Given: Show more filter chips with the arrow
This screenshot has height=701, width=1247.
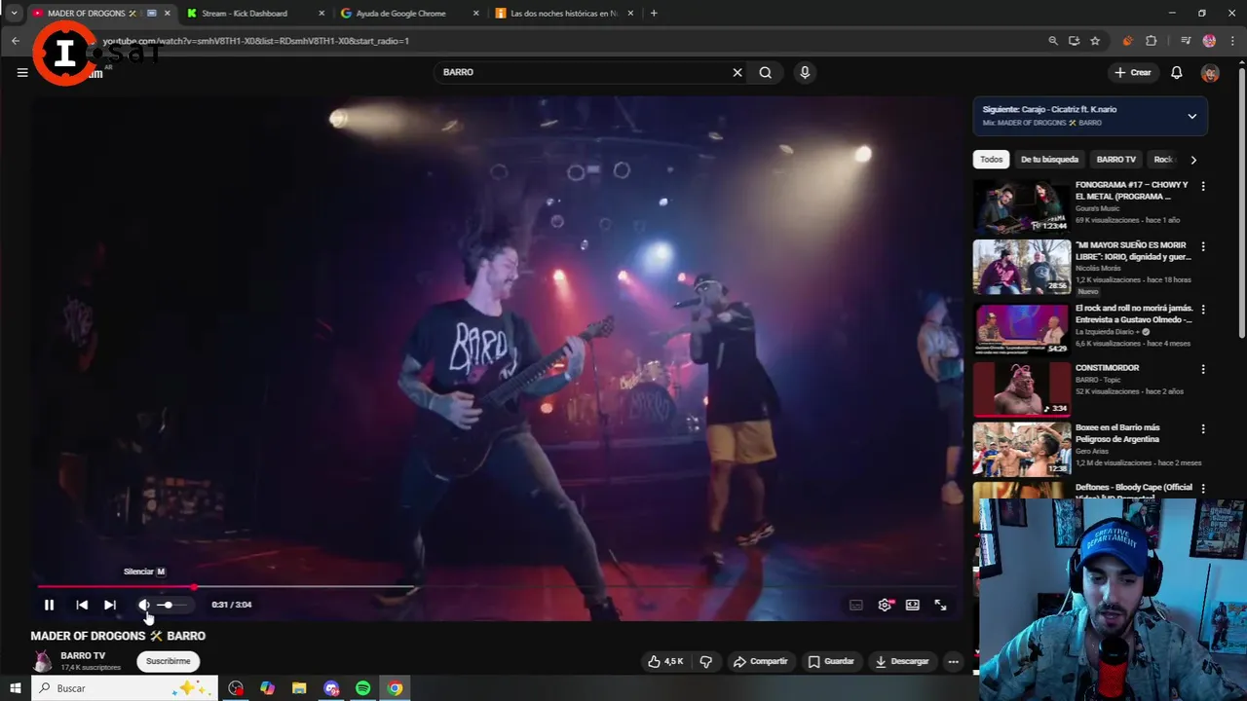Looking at the screenshot, I should pos(1193,159).
